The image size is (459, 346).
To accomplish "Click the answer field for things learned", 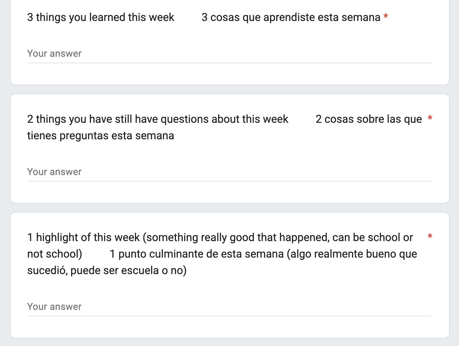I will (x=229, y=54).
